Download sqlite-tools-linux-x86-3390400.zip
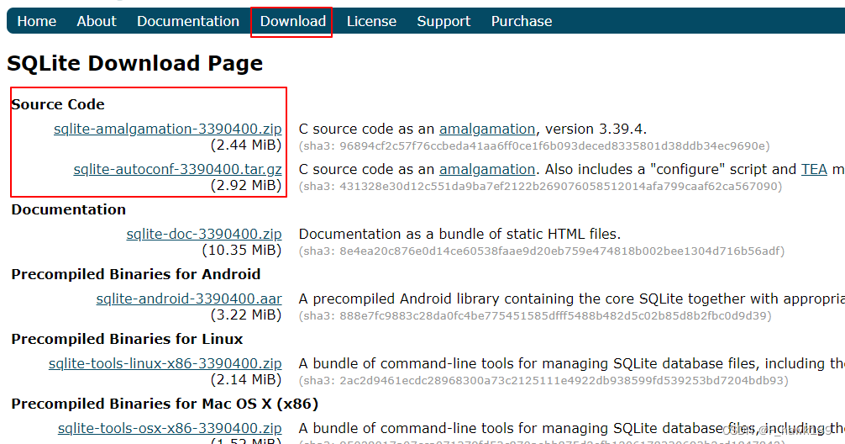This screenshot has height=444, width=845. coord(165,363)
